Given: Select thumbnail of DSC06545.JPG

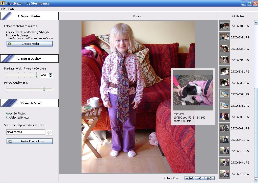Looking at the screenshot, I should click(x=225, y=174).
